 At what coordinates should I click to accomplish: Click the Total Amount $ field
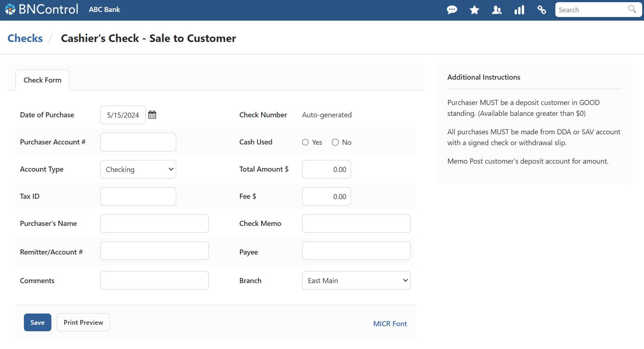coord(326,169)
